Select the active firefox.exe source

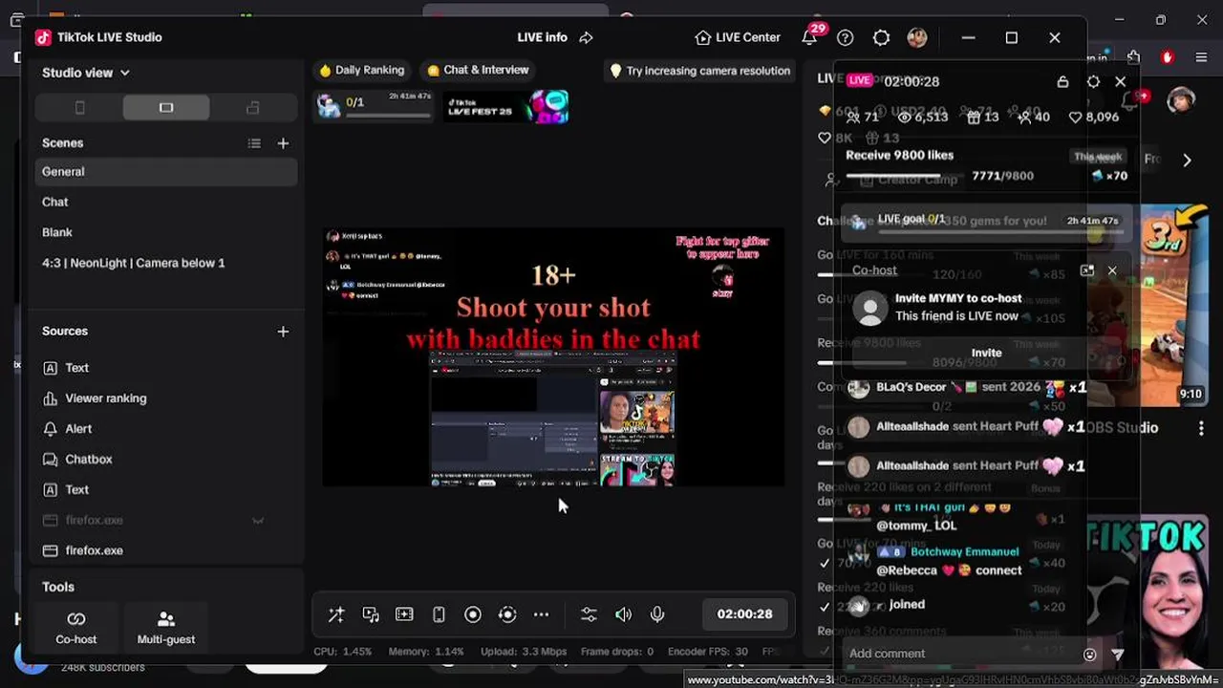click(x=166, y=550)
